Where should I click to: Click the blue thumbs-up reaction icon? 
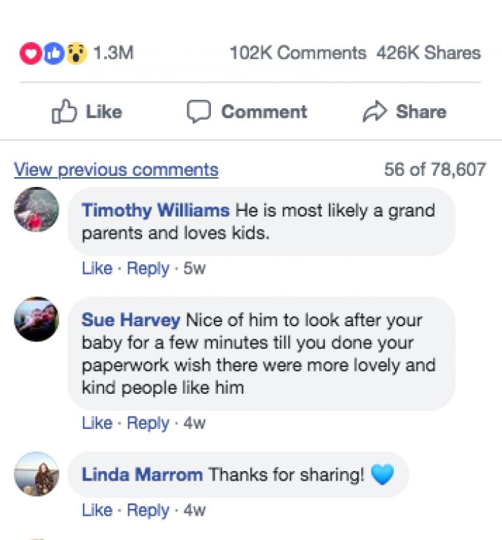pyautogui.click(x=54, y=53)
